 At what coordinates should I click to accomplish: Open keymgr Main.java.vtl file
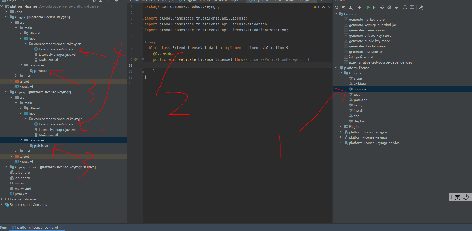(x=48, y=135)
